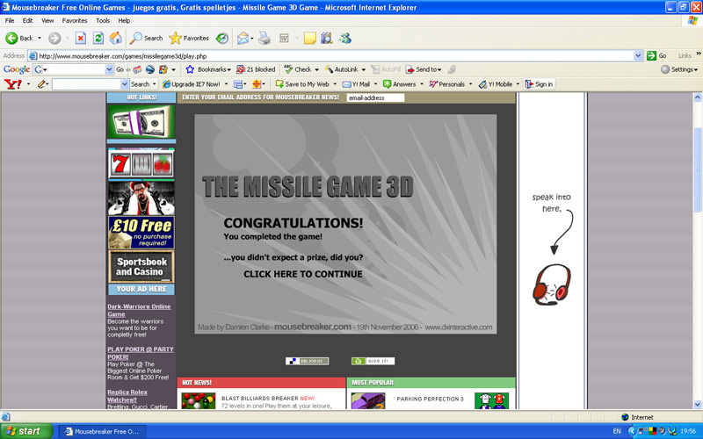Screen dimensions: 703x439
Task: Open Blast Billiards Breaker news item
Action: tap(268, 399)
